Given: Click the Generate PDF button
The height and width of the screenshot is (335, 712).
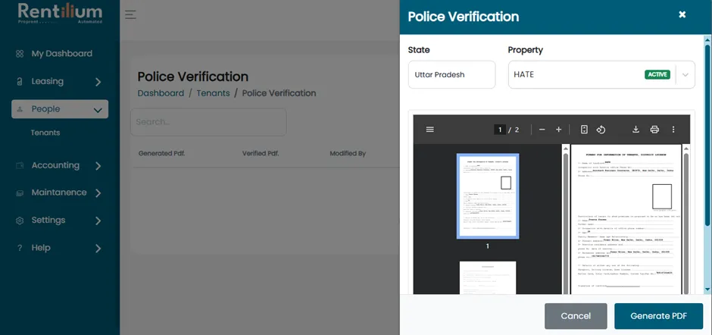Looking at the screenshot, I should [x=659, y=316].
